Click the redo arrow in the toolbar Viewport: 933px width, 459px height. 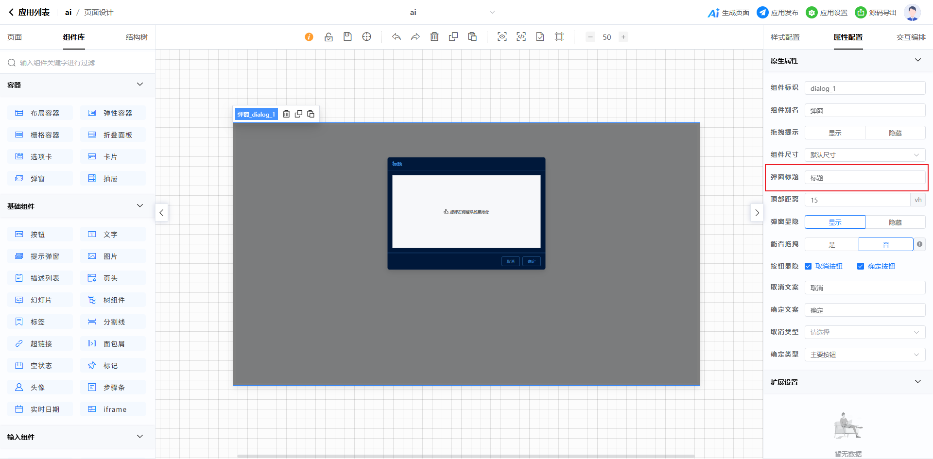(415, 37)
